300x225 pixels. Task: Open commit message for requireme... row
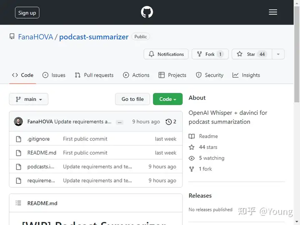(x=97, y=180)
